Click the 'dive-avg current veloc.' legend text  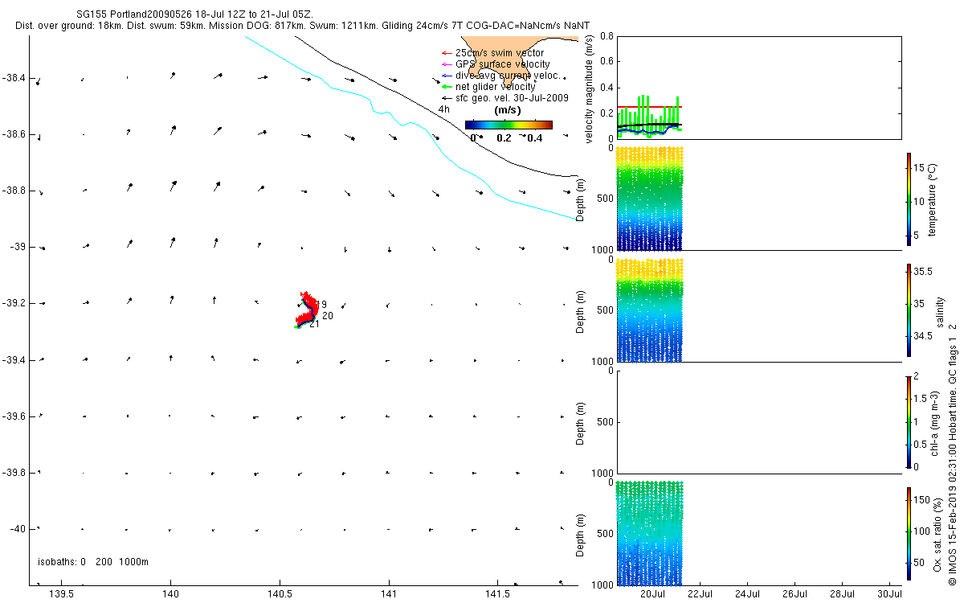point(508,76)
